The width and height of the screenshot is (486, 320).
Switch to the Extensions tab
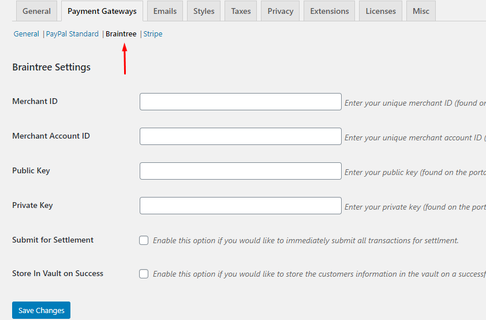329,11
